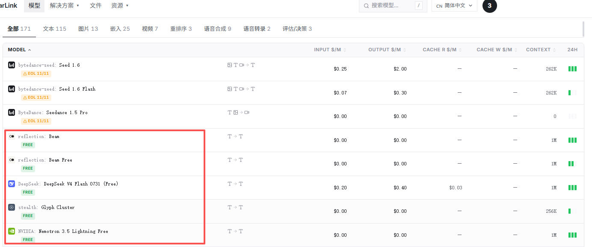Click modality icons in the Seedance 1.5 Pro row
The image size is (592, 247).
(238, 112)
